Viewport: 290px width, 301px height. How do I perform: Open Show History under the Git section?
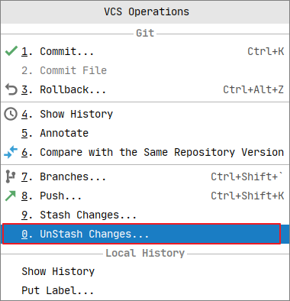(145, 114)
